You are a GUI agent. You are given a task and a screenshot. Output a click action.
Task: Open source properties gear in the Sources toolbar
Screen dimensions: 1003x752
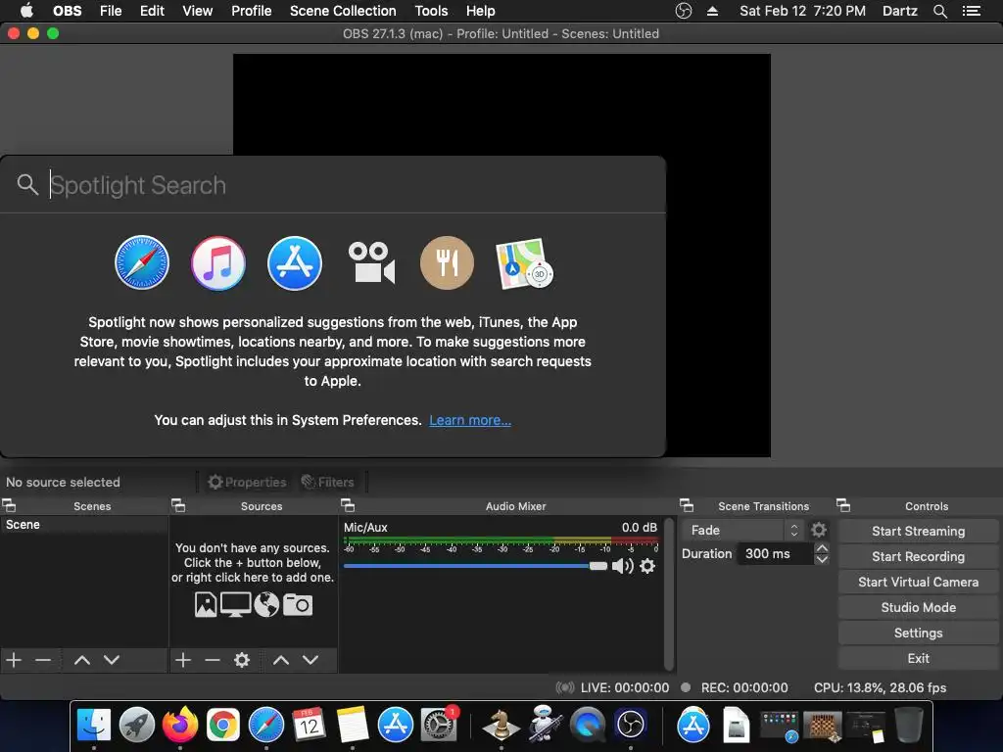pyautogui.click(x=242, y=659)
